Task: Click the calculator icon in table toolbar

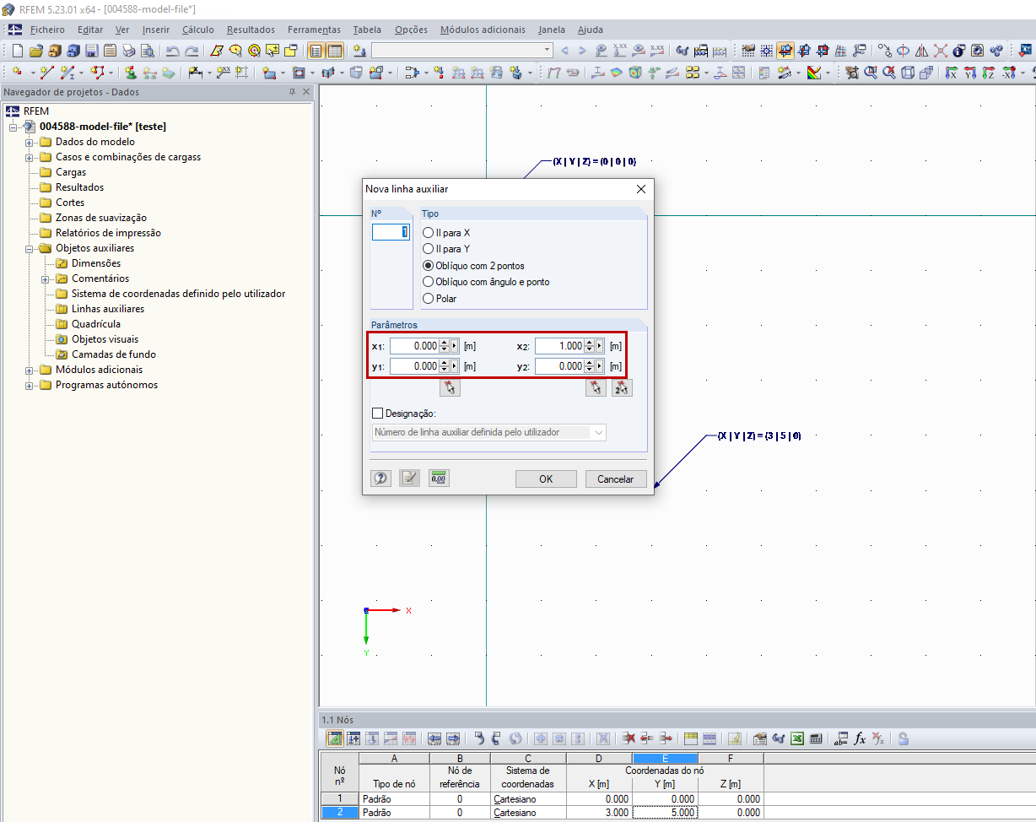Action: [x=815, y=738]
